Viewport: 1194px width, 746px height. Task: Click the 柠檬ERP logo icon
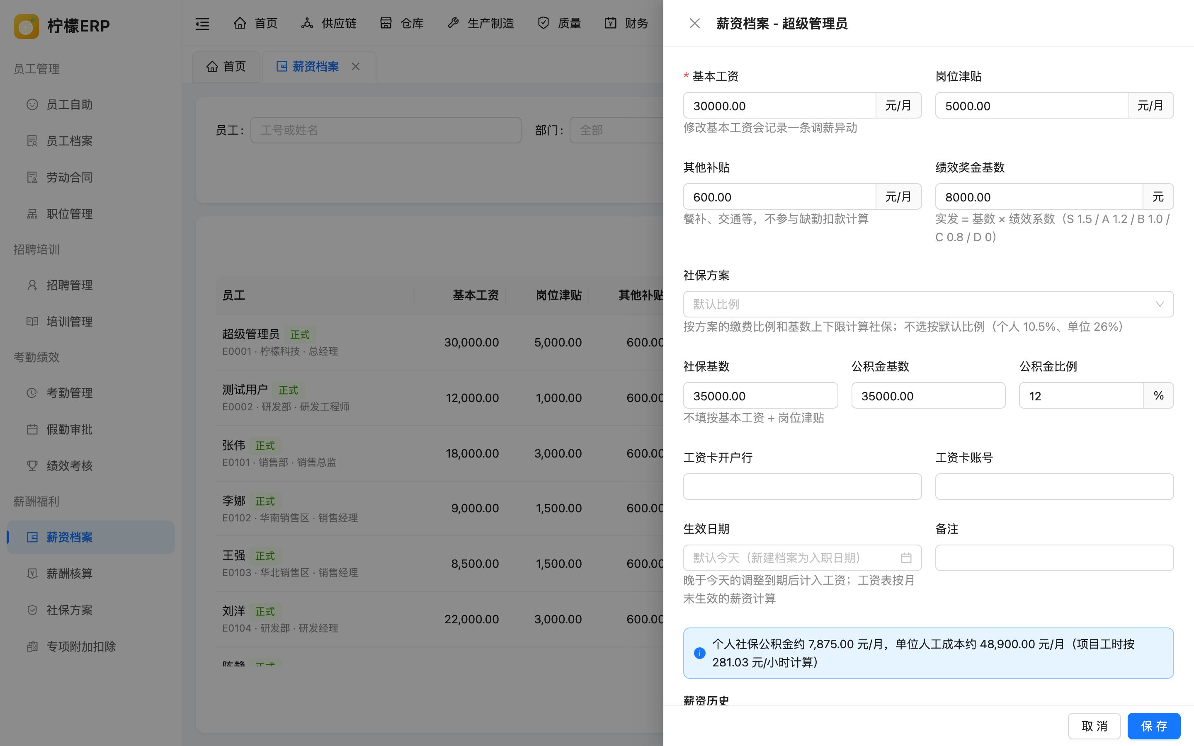click(x=27, y=26)
